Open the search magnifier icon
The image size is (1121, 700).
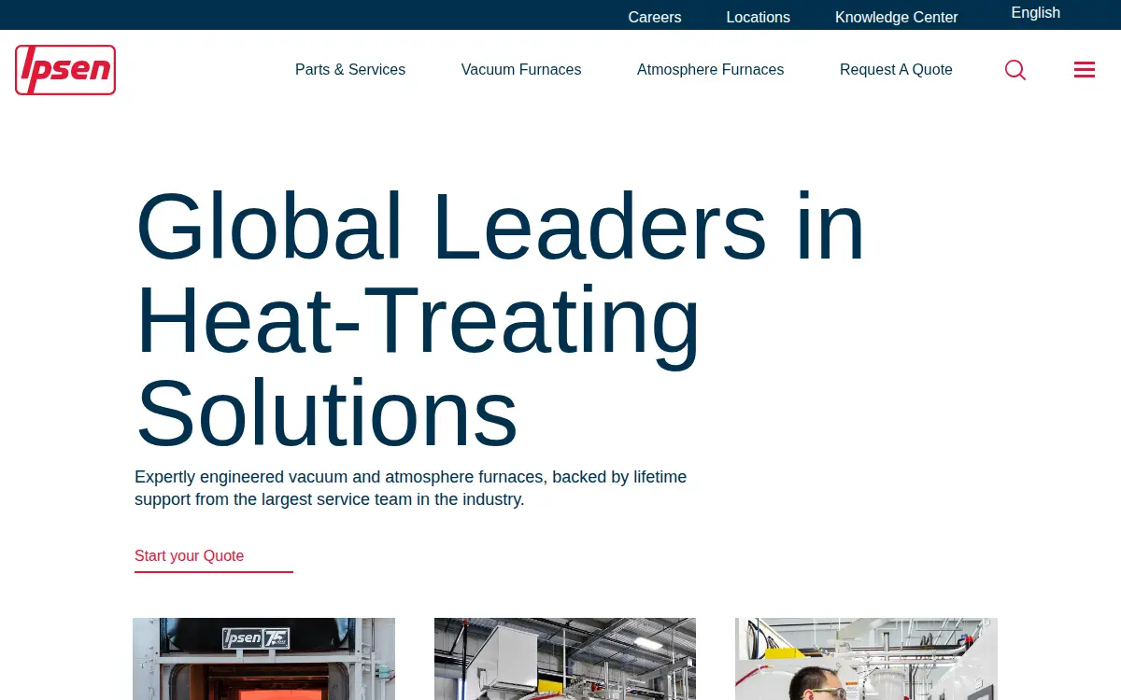tap(1015, 70)
